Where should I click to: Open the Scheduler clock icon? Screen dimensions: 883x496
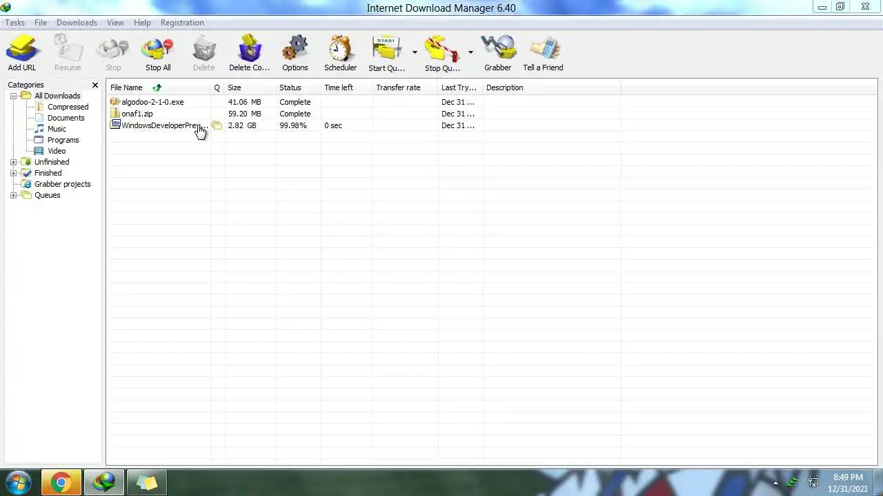(340, 48)
